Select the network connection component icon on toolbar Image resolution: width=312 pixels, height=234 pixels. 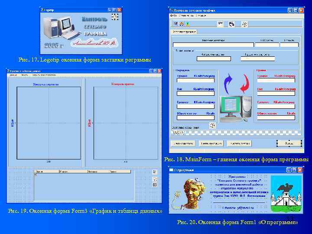click(231, 24)
